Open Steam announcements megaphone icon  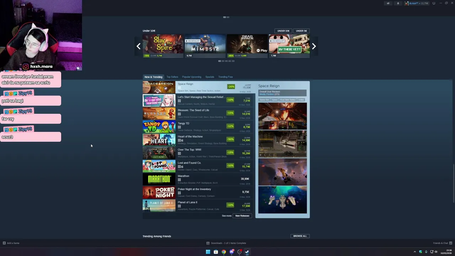(x=388, y=3)
